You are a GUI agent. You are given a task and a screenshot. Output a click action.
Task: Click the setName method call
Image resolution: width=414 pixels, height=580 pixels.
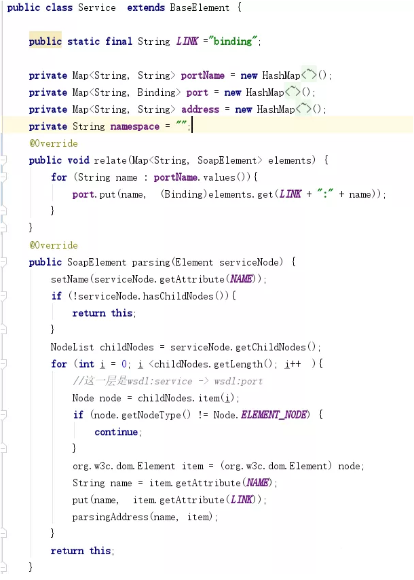[x=70, y=279]
